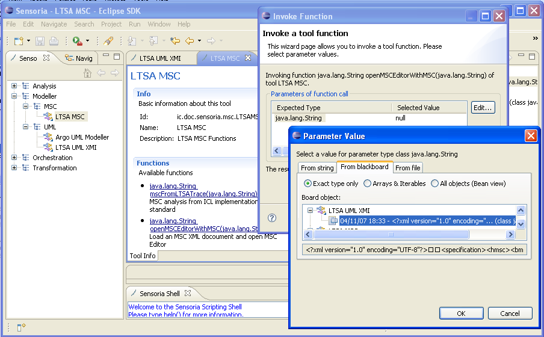
Task: Expand the Analysis tree node
Action: point(14,85)
